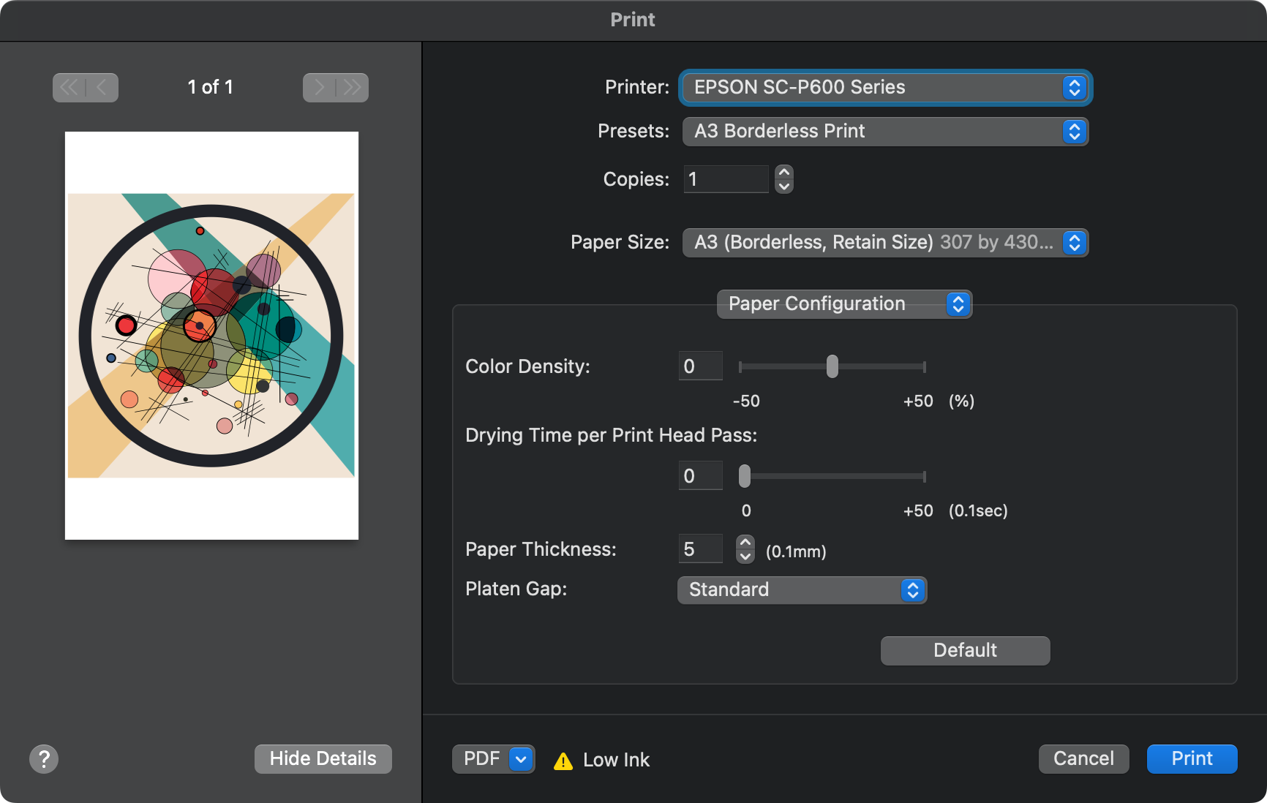Image resolution: width=1267 pixels, height=803 pixels.
Task: Click the Drying Time value field
Action: (700, 476)
